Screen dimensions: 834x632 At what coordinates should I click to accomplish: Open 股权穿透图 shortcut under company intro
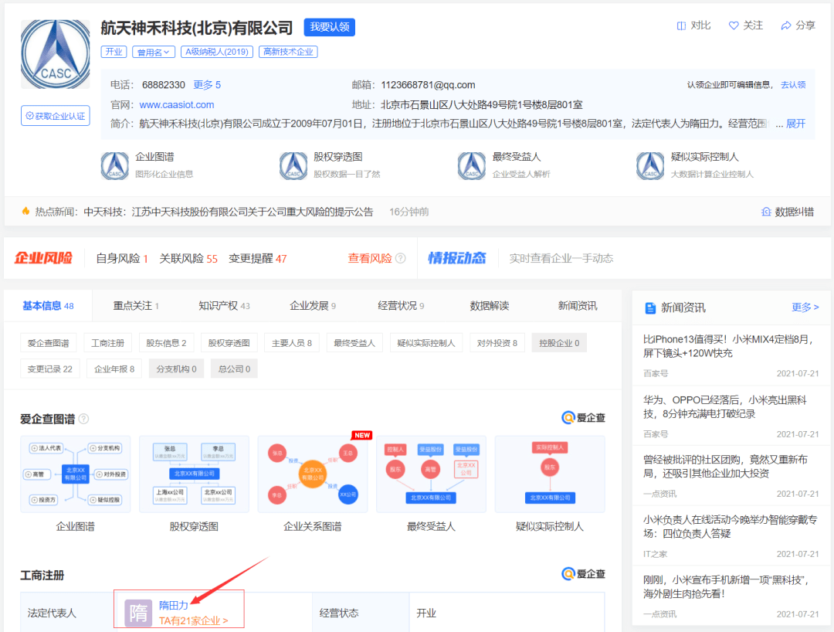point(330,165)
